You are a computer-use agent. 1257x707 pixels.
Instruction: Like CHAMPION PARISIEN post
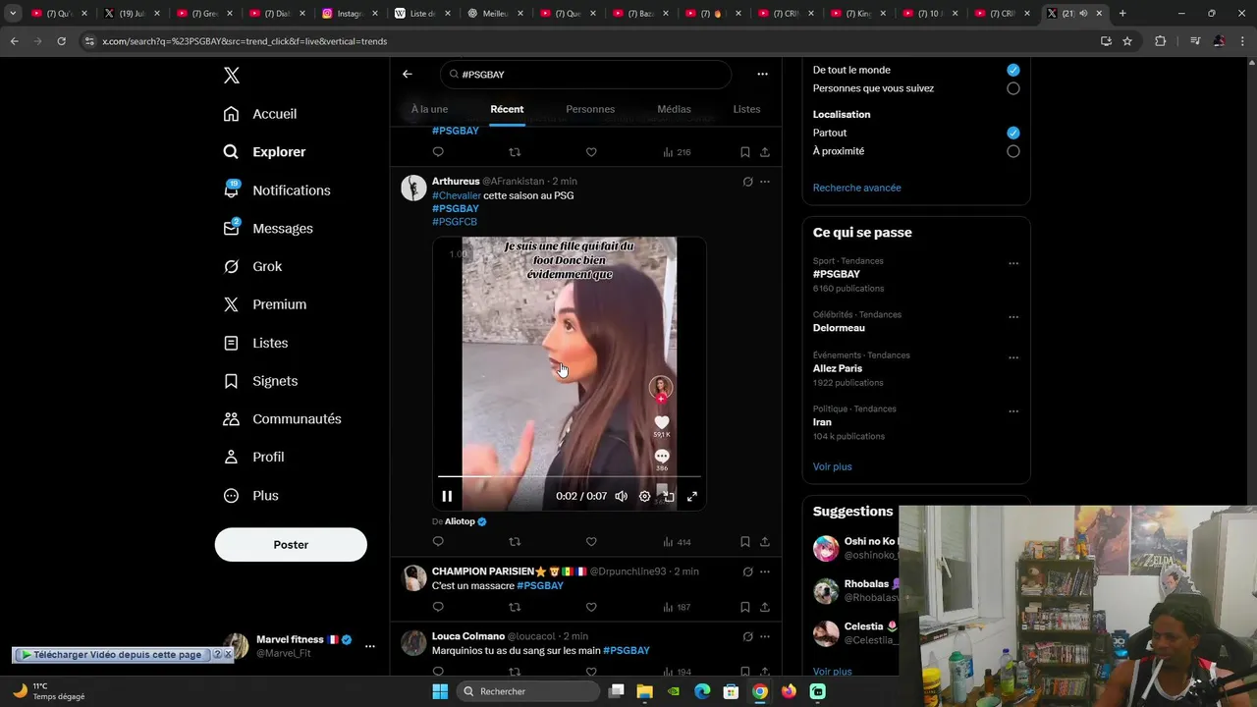pyautogui.click(x=591, y=607)
